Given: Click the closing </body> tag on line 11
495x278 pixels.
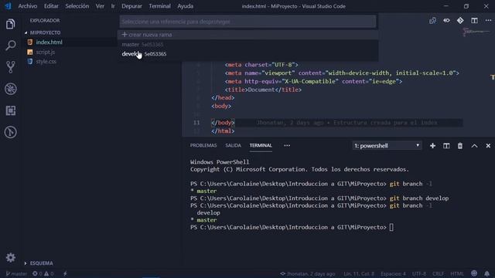Looking at the screenshot, I should tap(223, 123).
